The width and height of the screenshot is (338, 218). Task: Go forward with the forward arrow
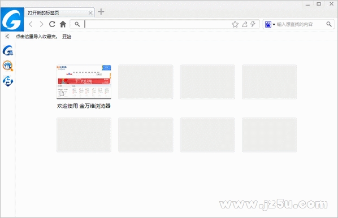pyautogui.click(x=41, y=24)
